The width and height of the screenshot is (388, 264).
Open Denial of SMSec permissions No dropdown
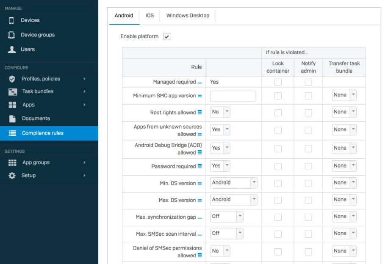tap(220, 251)
